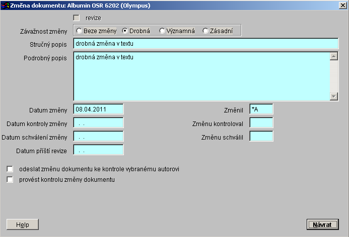
Task: Select the Datum příští revize field
Action: [98, 150]
